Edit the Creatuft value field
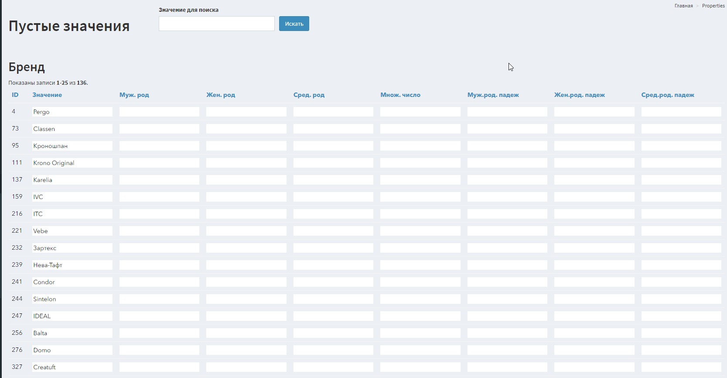 [72, 367]
